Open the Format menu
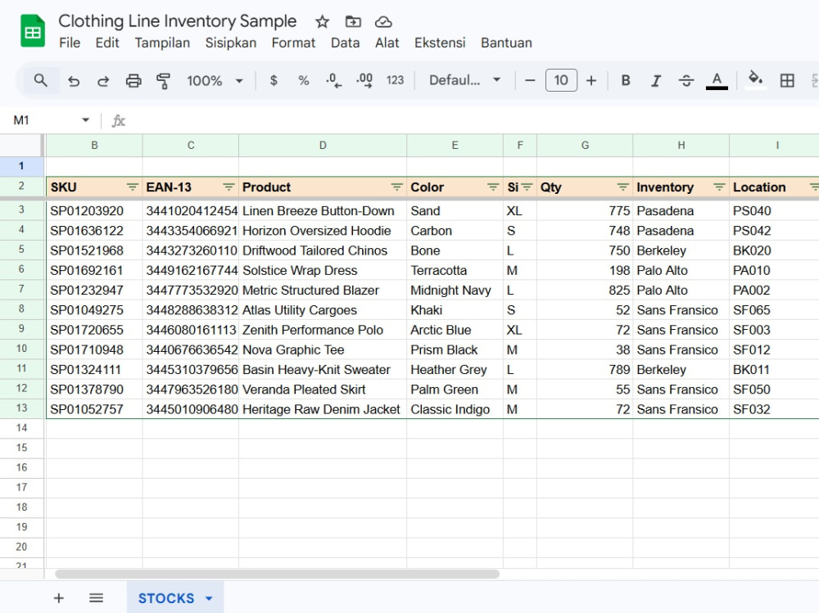This screenshot has height=613, width=819. coord(293,43)
